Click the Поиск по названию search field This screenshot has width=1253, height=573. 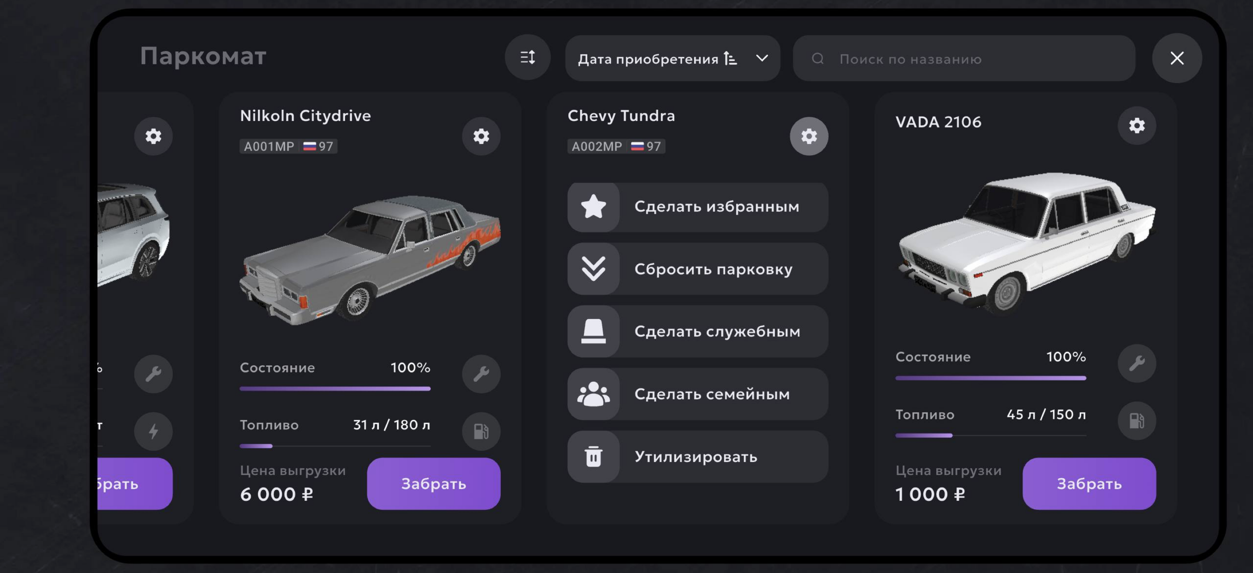[964, 58]
